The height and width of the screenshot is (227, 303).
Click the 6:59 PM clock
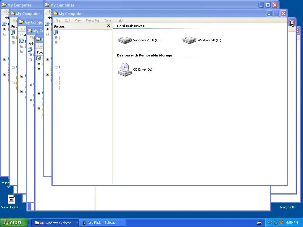[x=292, y=223]
